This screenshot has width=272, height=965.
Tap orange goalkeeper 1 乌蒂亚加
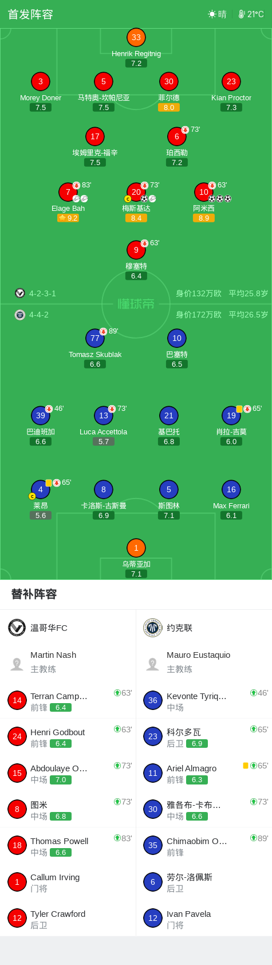click(x=136, y=548)
